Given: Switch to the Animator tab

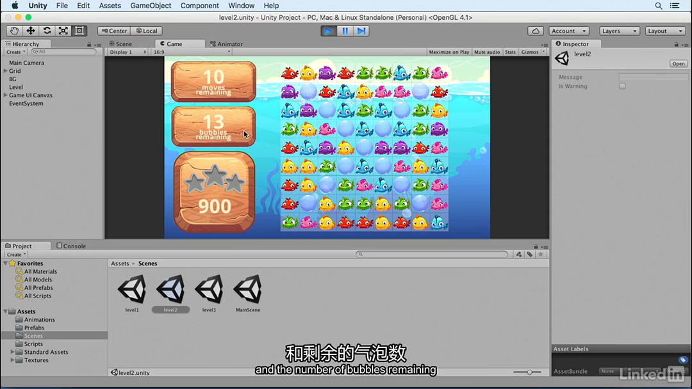Looking at the screenshot, I should 226,44.
